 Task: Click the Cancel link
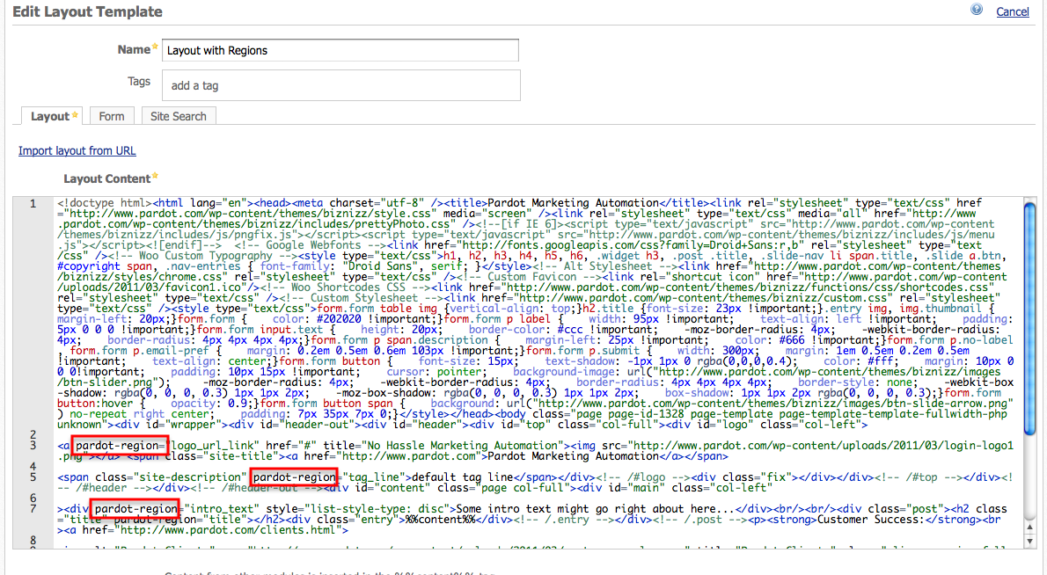(1013, 11)
